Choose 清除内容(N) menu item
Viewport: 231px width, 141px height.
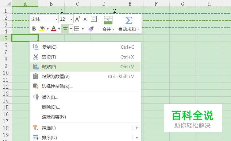click(85, 117)
